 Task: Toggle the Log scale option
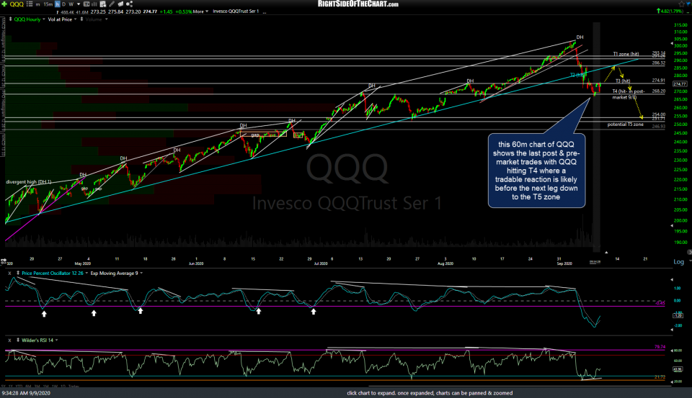pos(678,262)
